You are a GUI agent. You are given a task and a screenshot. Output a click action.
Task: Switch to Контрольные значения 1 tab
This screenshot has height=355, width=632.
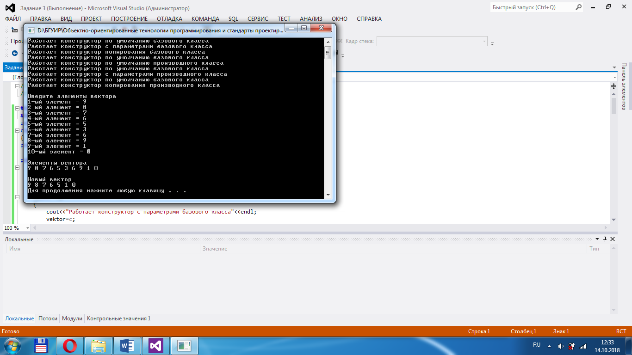coord(118,318)
